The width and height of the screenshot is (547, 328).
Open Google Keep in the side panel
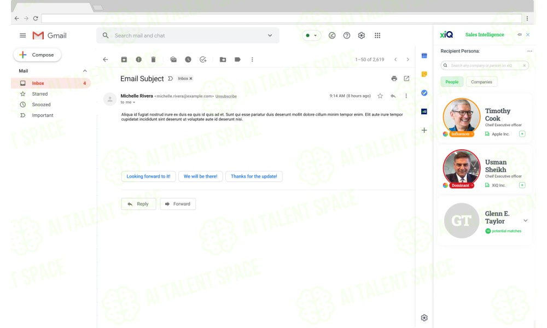click(424, 74)
